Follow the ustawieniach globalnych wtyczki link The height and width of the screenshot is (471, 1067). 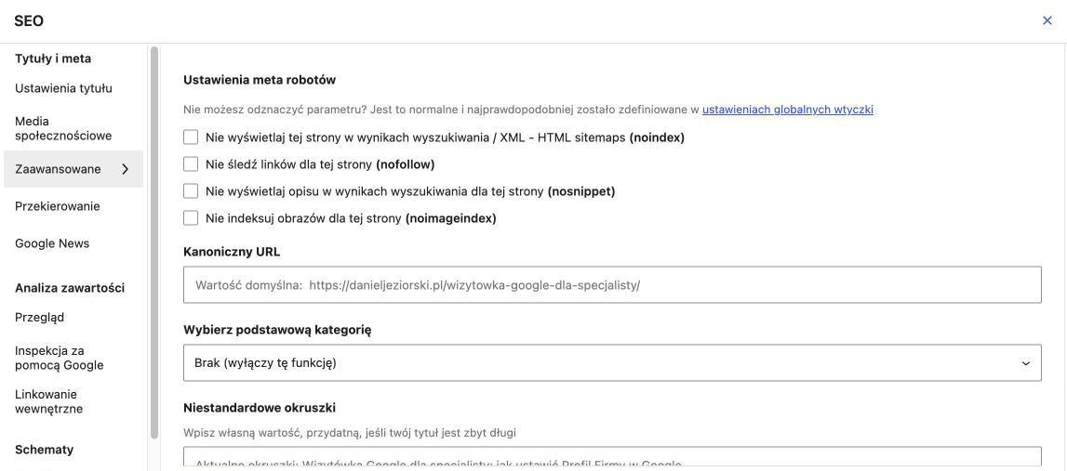click(787, 110)
